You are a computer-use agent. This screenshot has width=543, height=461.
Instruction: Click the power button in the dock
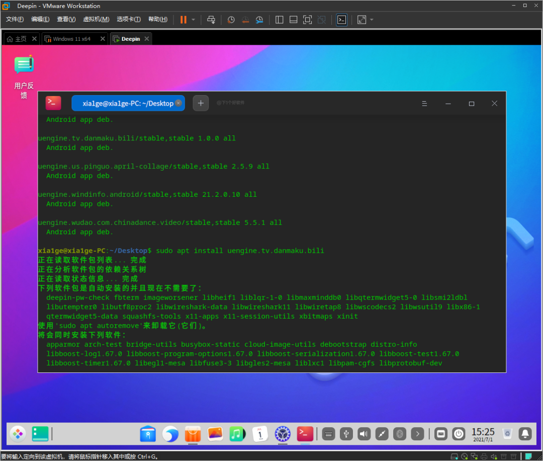coord(458,433)
